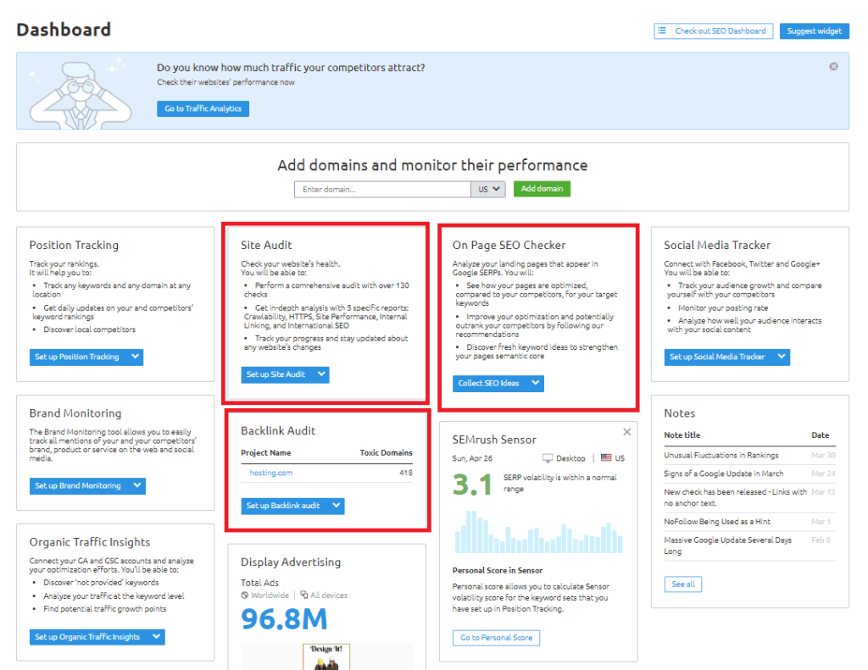The height and width of the screenshot is (670, 868).
Task: Click the Mar 30 note date
Action: click(x=823, y=456)
